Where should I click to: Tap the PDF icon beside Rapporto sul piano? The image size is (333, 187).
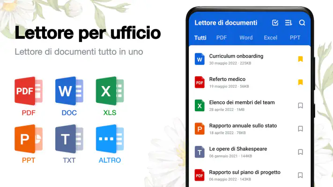click(200, 175)
